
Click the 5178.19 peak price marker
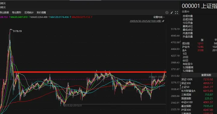click(17, 31)
